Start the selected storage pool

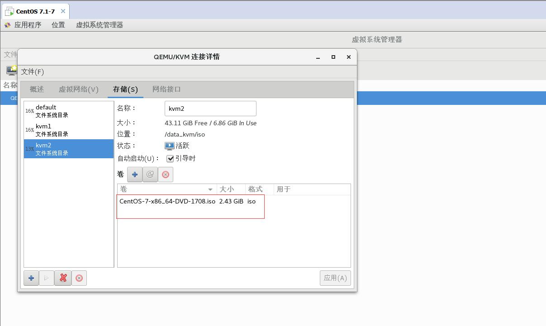click(47, 278)
